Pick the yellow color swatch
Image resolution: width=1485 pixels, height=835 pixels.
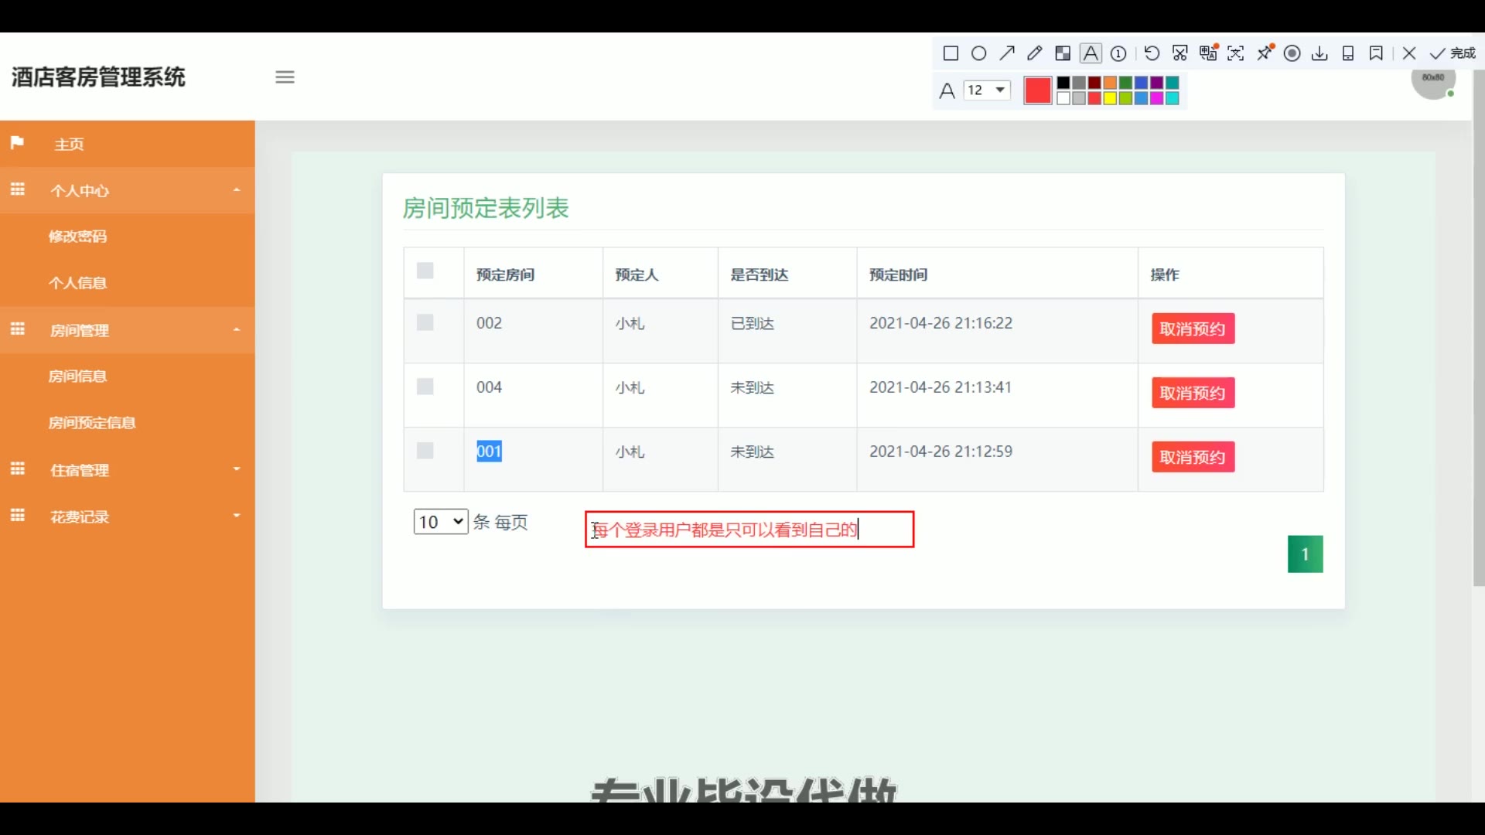(1110, 98)
